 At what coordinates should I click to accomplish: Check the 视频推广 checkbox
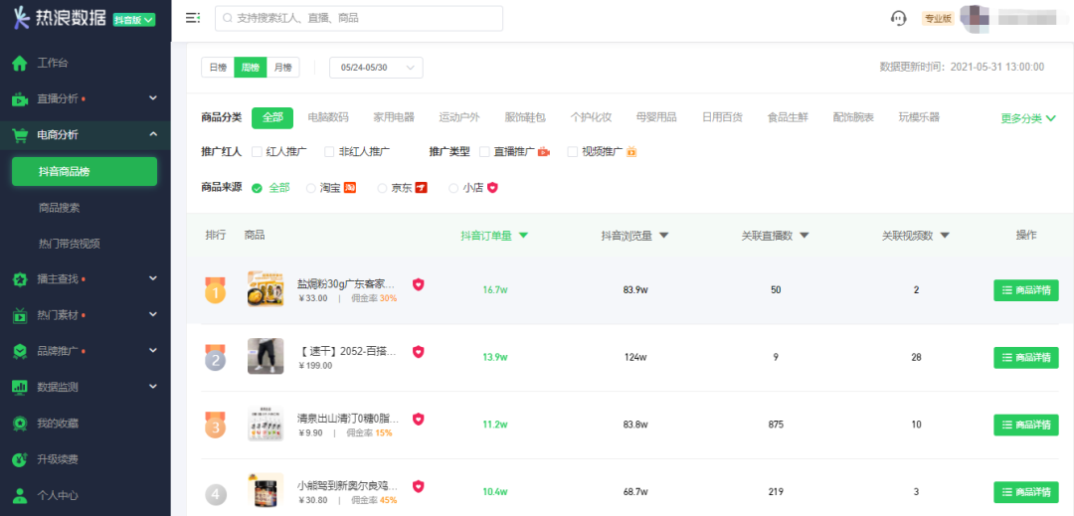pos(573,152)
